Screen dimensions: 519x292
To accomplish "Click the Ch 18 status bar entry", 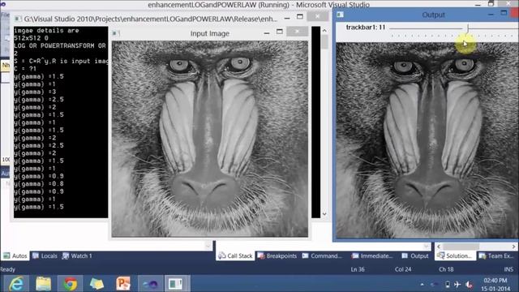I will [446, 269].
